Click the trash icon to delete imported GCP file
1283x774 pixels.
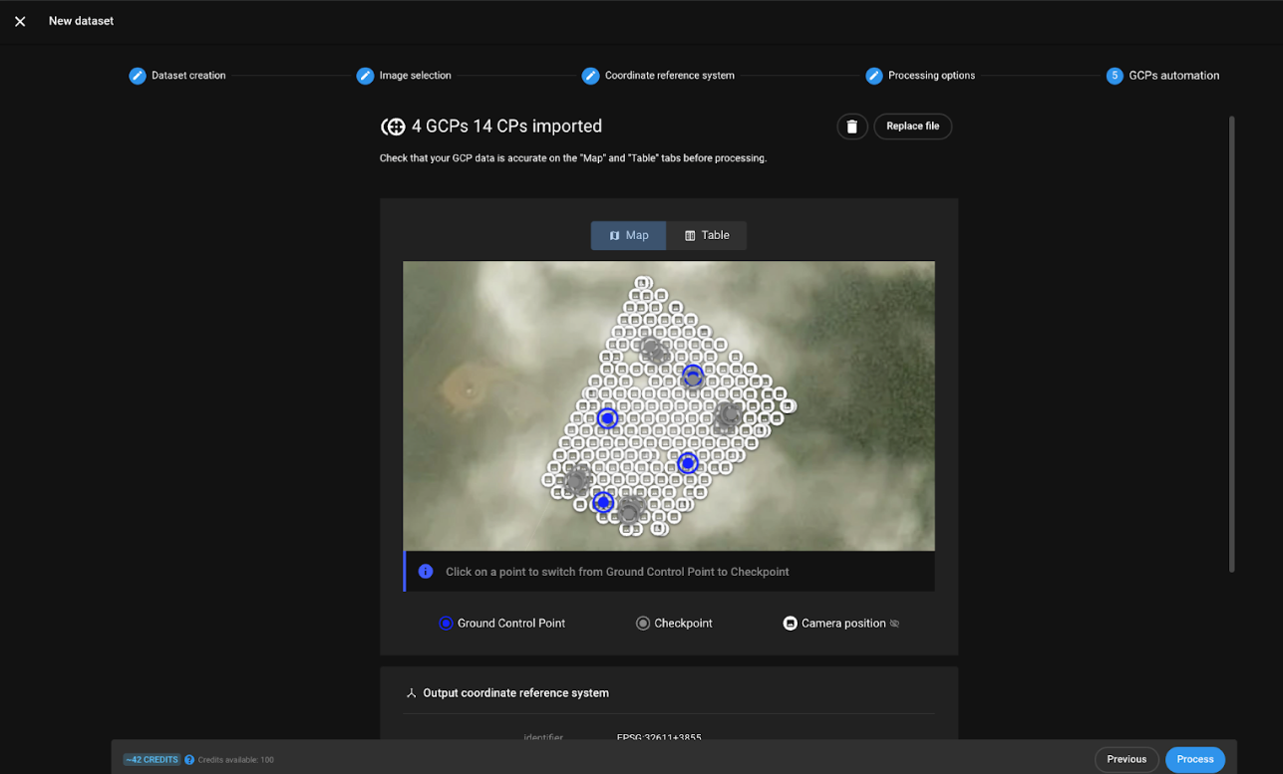[x=852, y=127]
